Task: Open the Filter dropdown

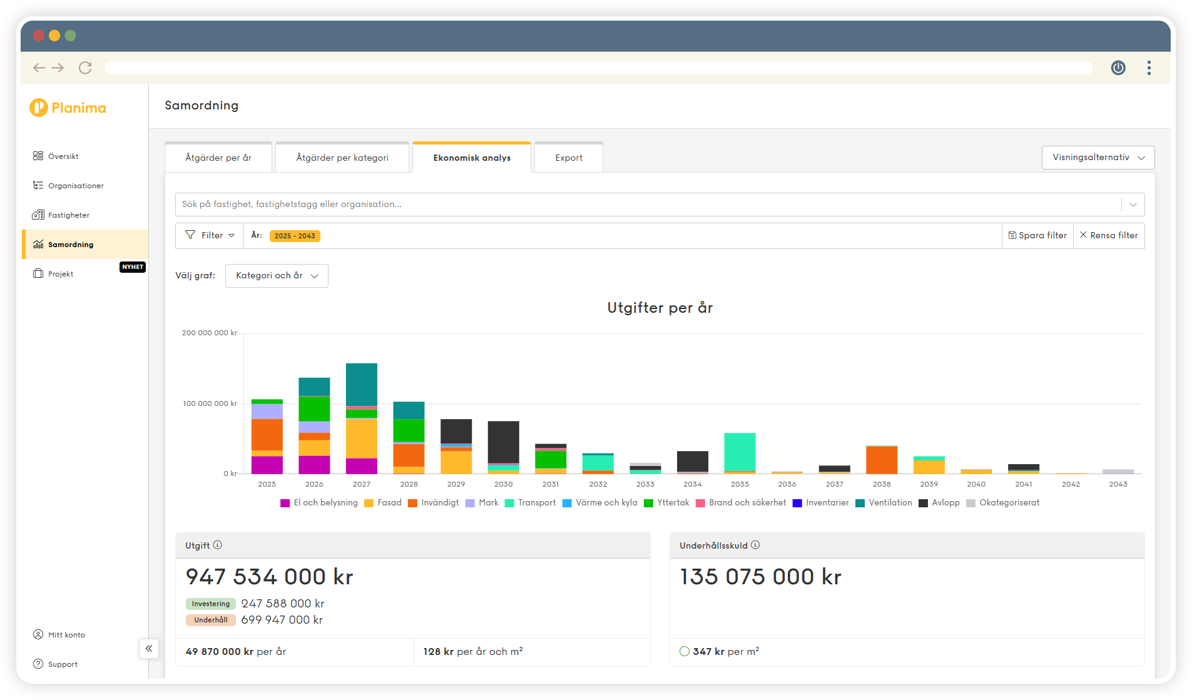Action: coord(210,235)
